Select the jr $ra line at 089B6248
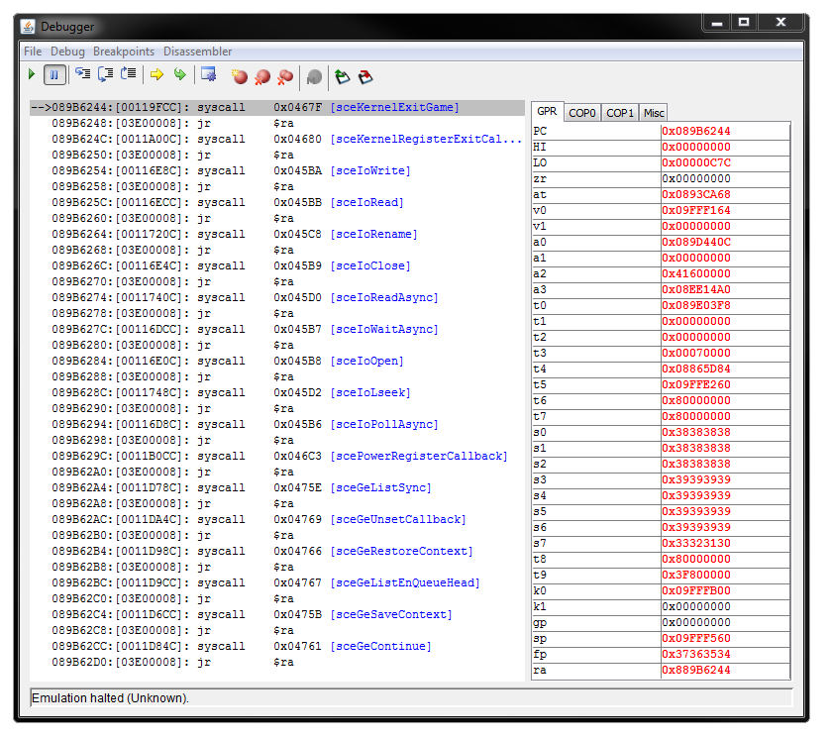The width and height of the screenshot is (830, 738). (x=277, y=124)
